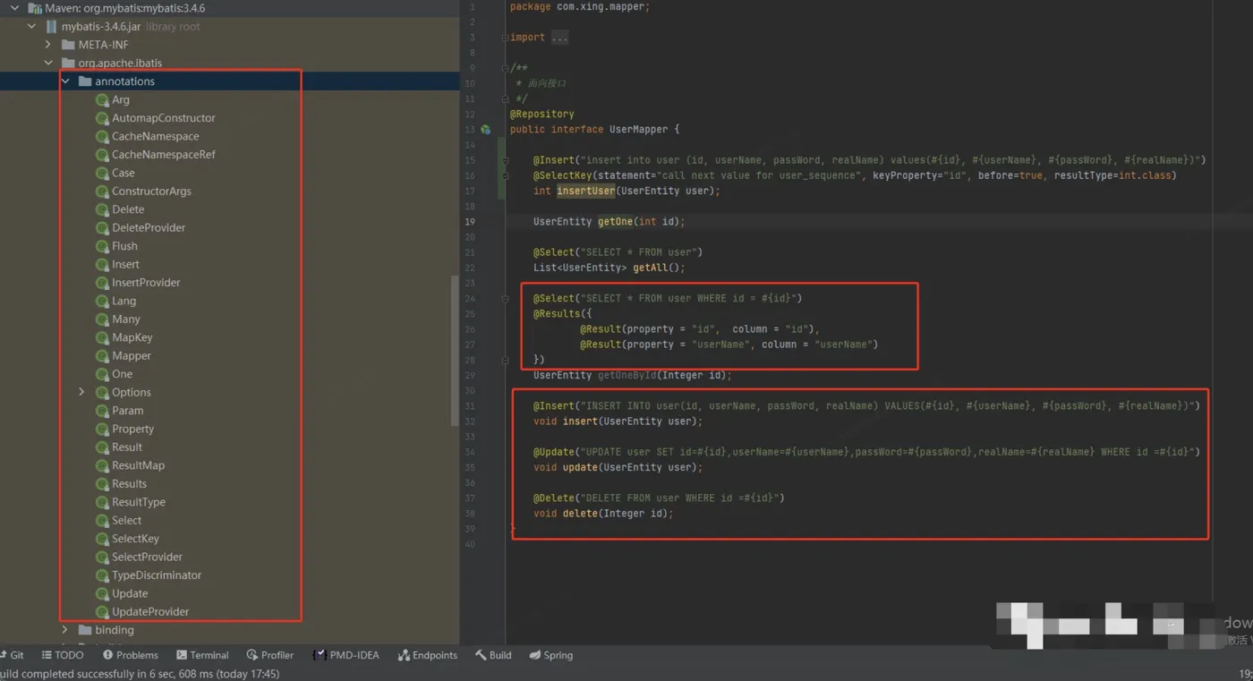Screen dimensions: 1253x681
Task: Click the Property annotation icon
Action: 102,430
